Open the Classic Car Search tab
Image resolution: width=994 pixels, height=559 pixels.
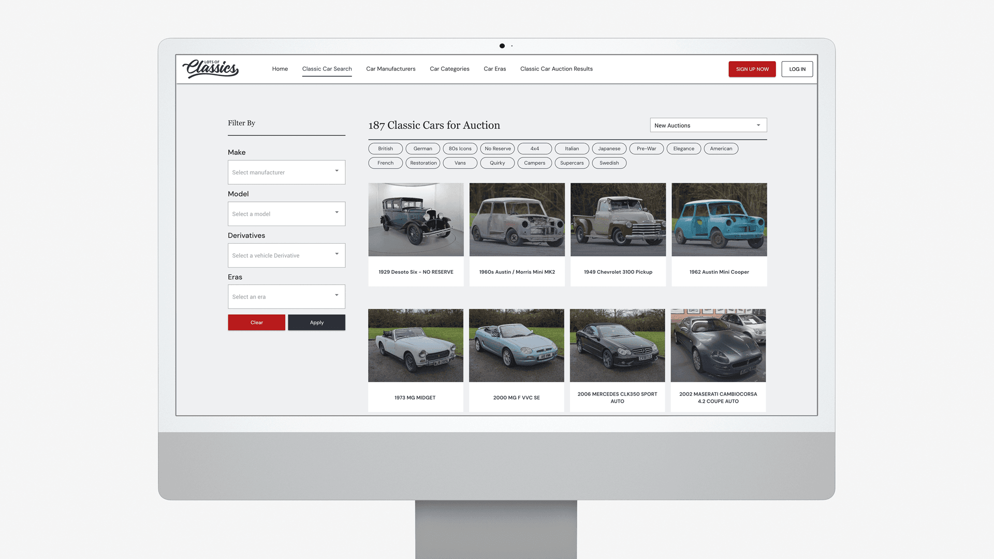point(327,69)
